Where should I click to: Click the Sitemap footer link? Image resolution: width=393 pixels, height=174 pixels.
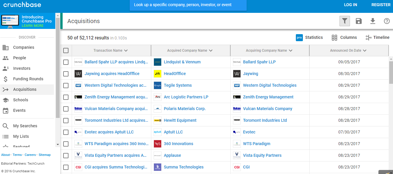[x=44, y=155]
